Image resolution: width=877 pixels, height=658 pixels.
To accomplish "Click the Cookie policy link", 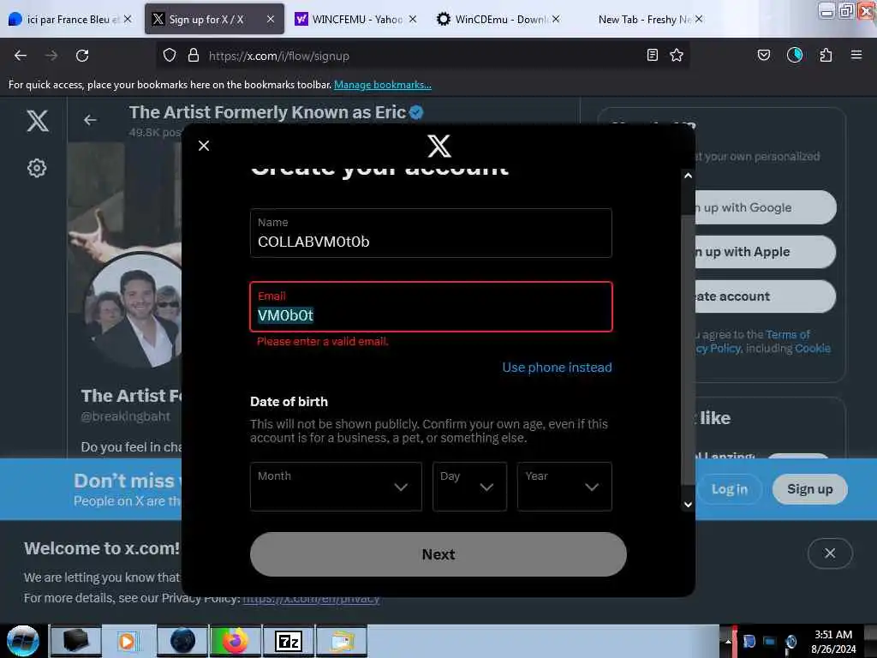I will pos(813,348).
